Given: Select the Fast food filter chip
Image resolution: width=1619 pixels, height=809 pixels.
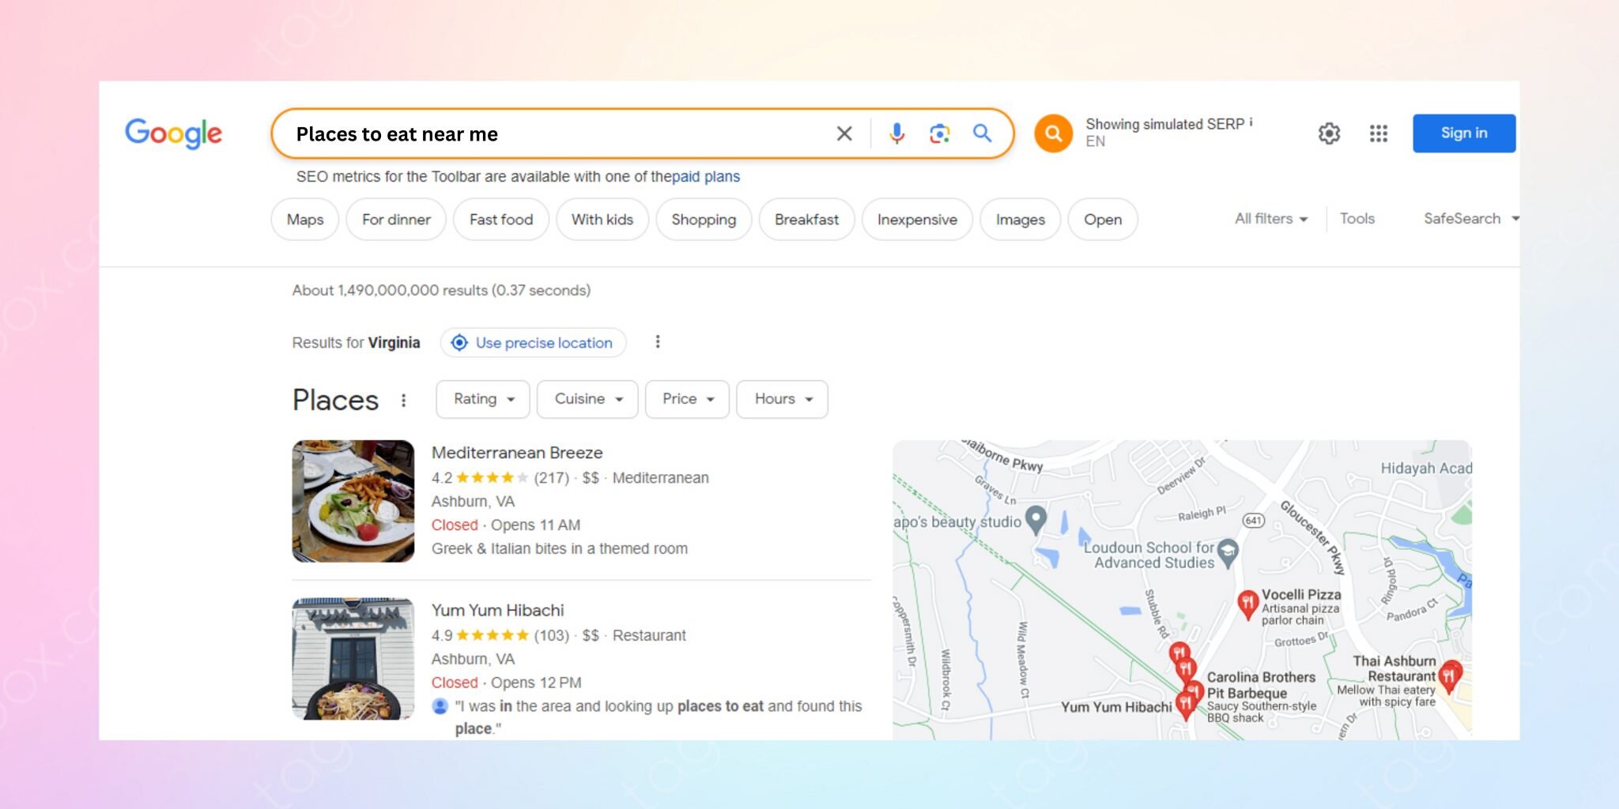Looking at the screenshot, I should 501,220.
